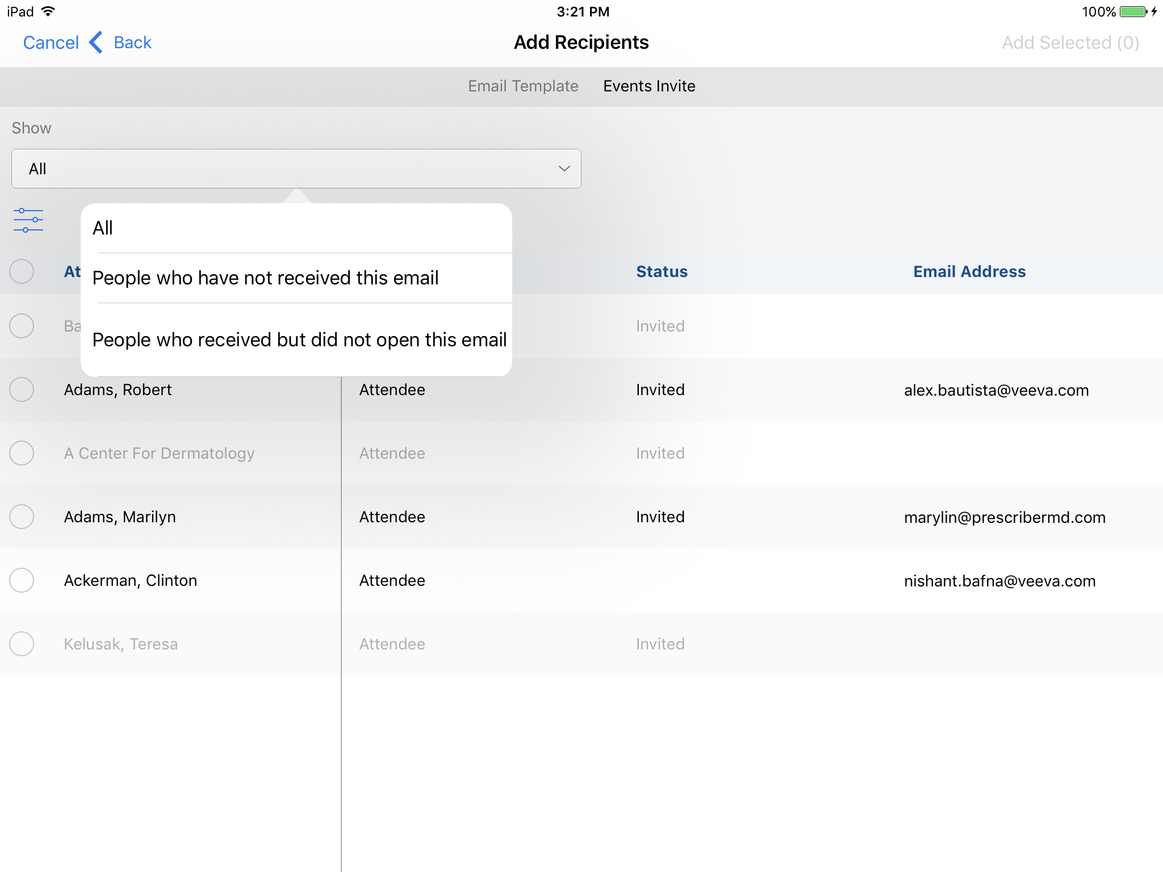Select Kelusak, Teresa row checkbox
The width and height of the screenshot is (1163, 872).
tap(22, 644)
